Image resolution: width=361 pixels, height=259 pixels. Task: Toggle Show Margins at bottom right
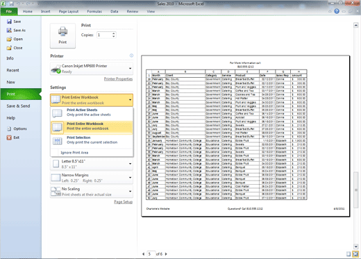[x=349, y=254]
